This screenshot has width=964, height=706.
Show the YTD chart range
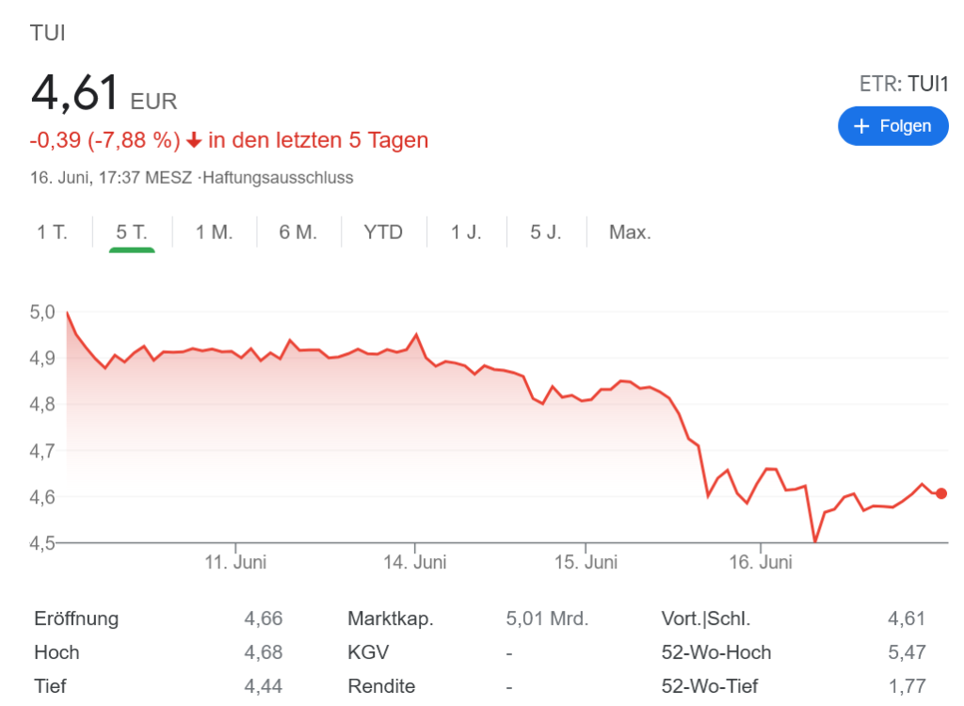click(x=383, y=232)
